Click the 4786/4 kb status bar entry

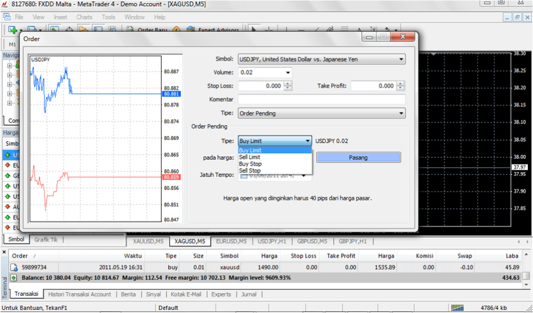click(x=493, y=308)
